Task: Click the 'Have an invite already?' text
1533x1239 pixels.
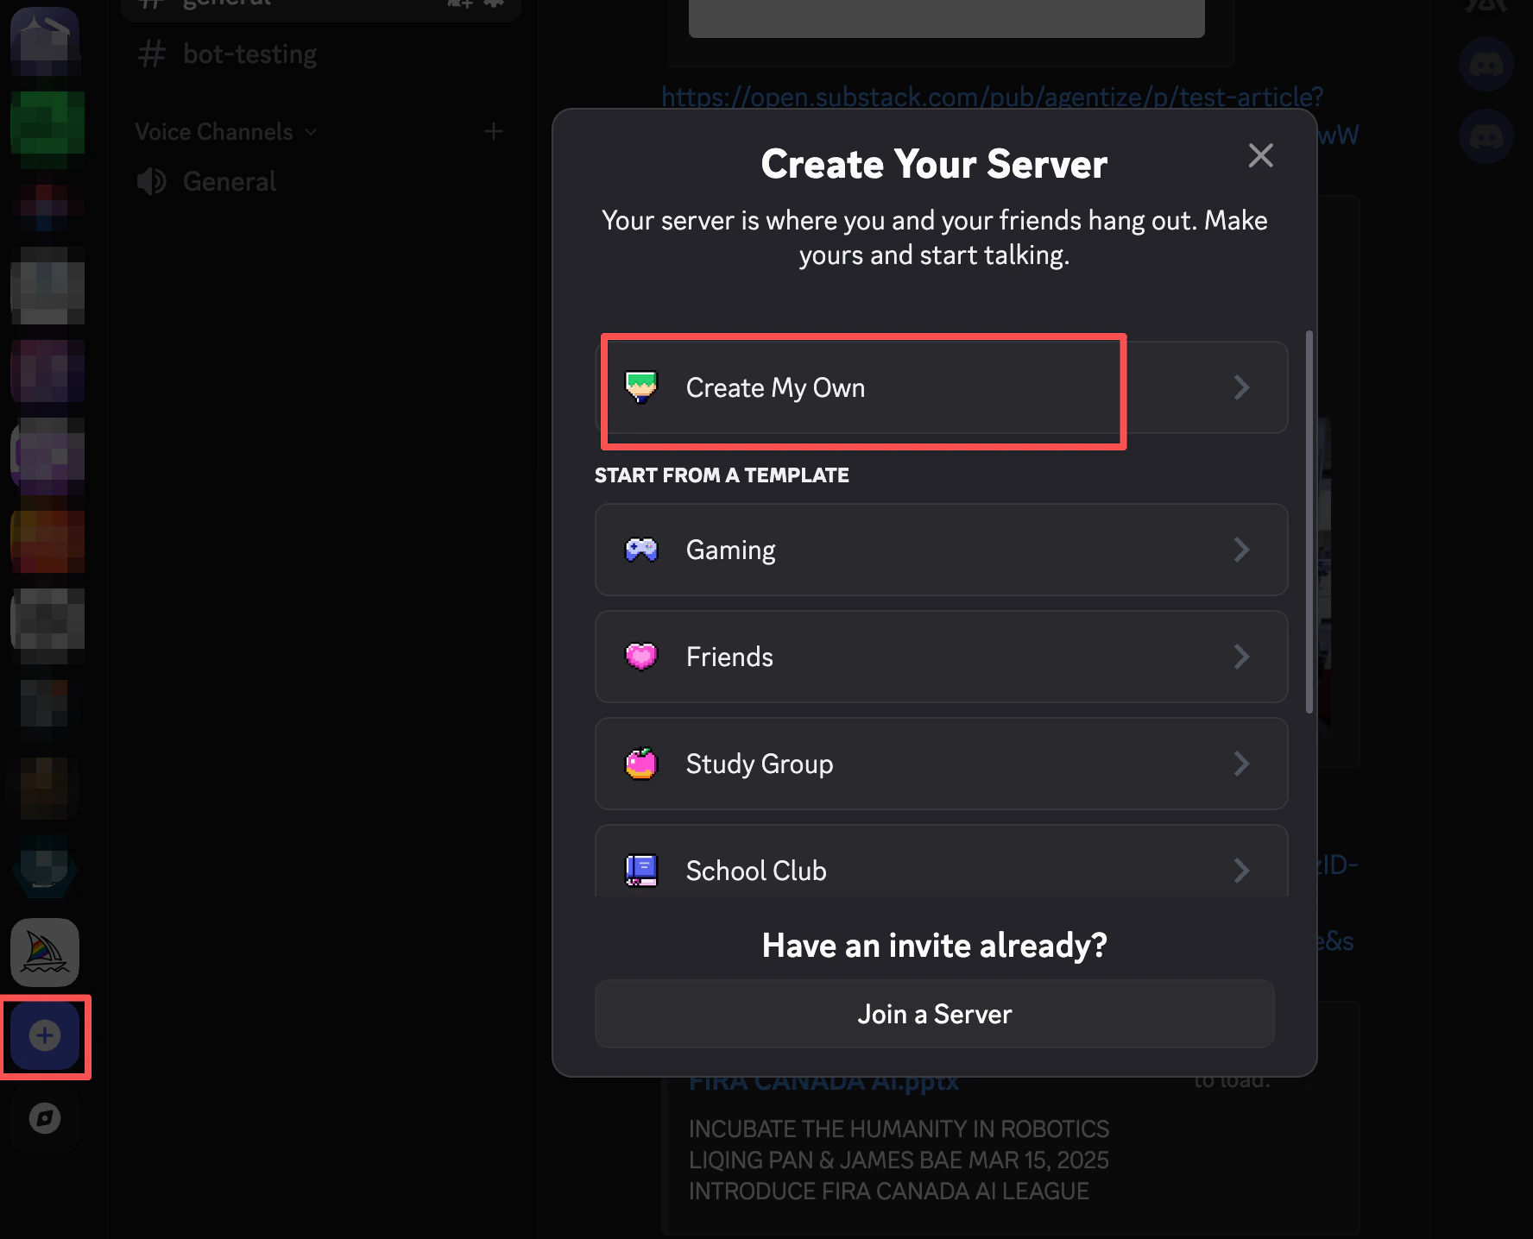Action: (x=935, y=946)
